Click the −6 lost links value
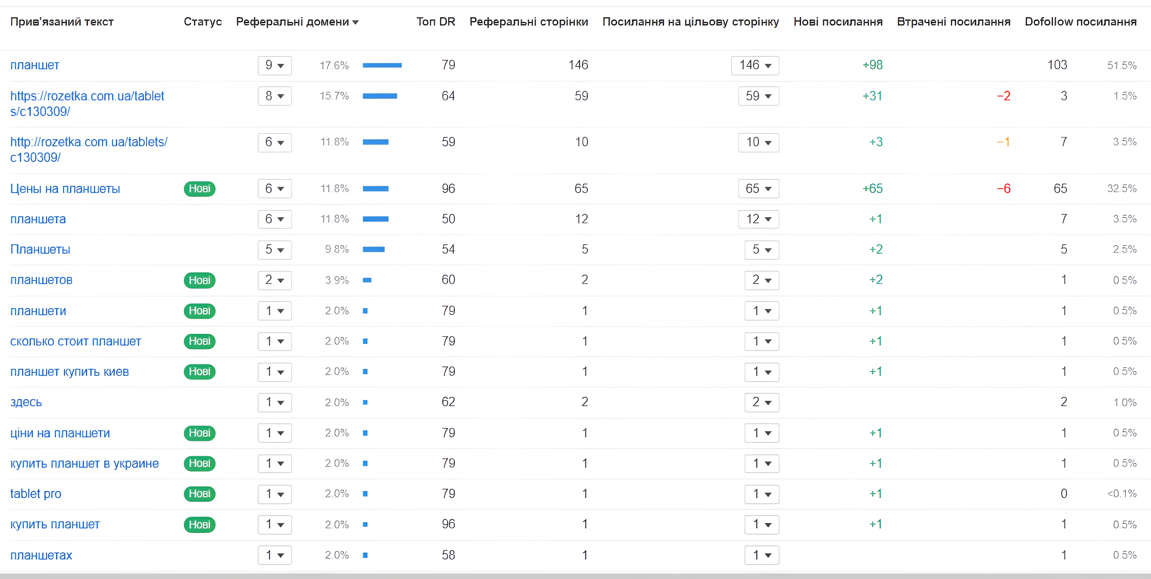The height and width of the screenshot is (579, 1151). pos(1003,189)
